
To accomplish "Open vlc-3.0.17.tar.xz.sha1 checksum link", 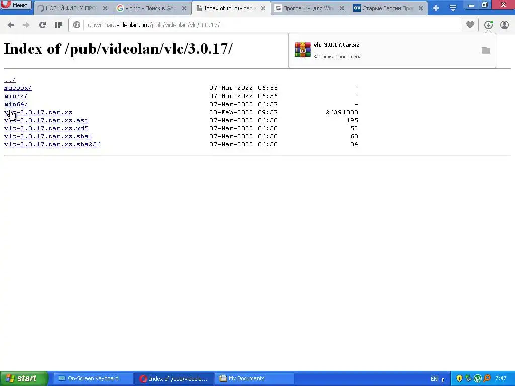I will 48,136.
